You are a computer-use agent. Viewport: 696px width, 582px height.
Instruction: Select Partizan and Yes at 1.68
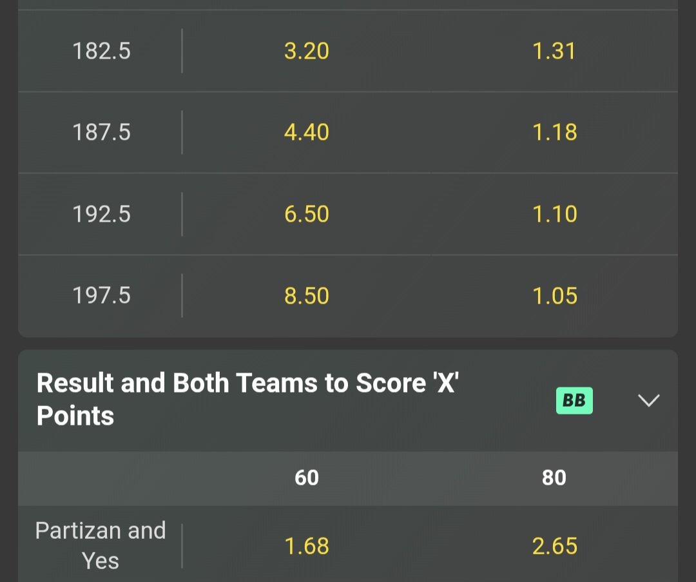click(x=307, y=547)
